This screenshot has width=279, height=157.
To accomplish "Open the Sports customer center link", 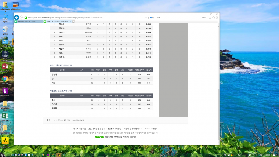I will [x=151, y=129].
